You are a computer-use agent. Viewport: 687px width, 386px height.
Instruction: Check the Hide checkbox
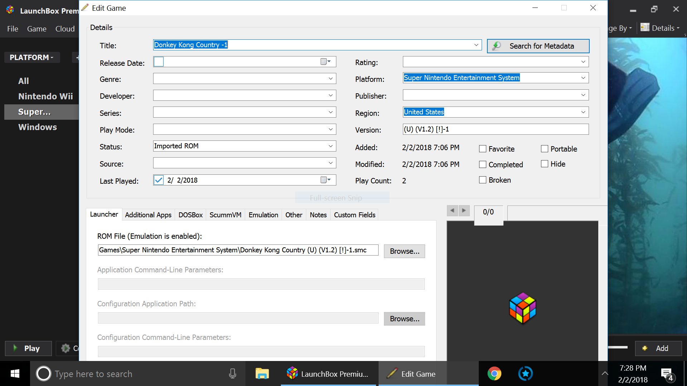[545, 164]
